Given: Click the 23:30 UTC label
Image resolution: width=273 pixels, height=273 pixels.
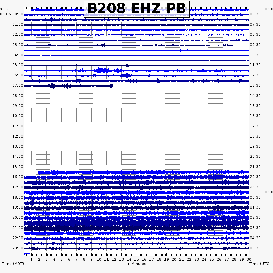Looking at the screenshot, I should point(255,187).
